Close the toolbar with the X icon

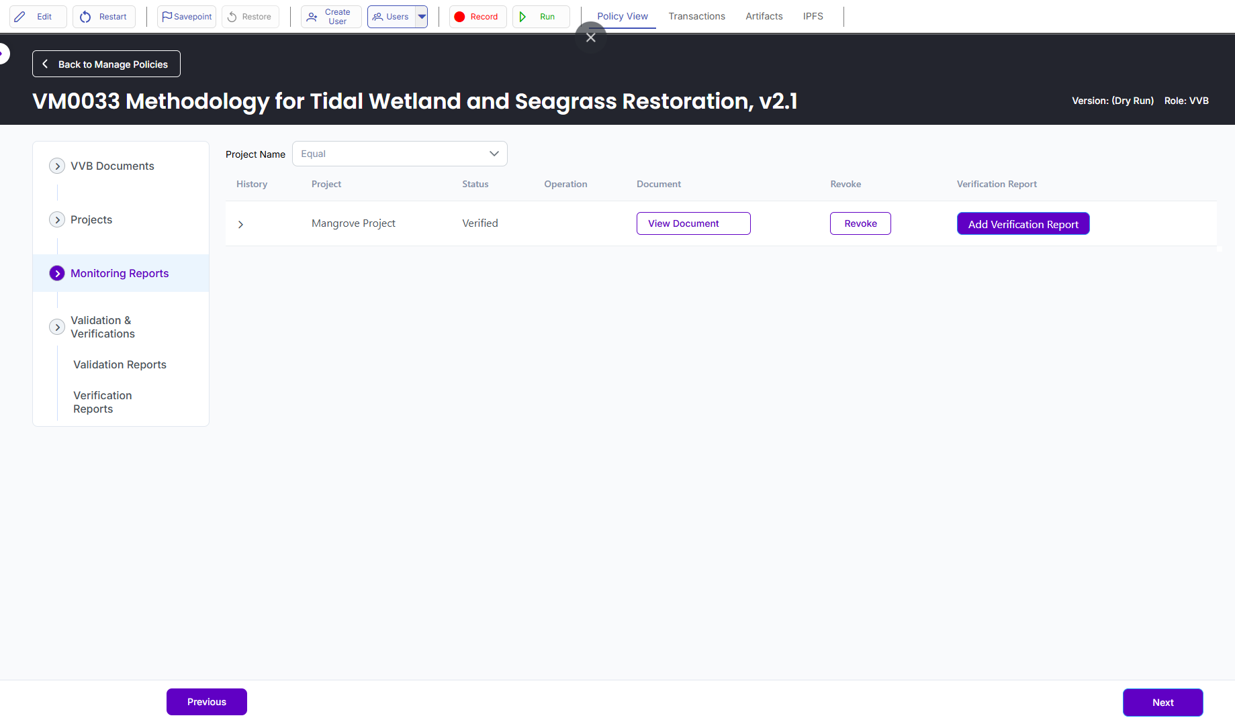590,38
